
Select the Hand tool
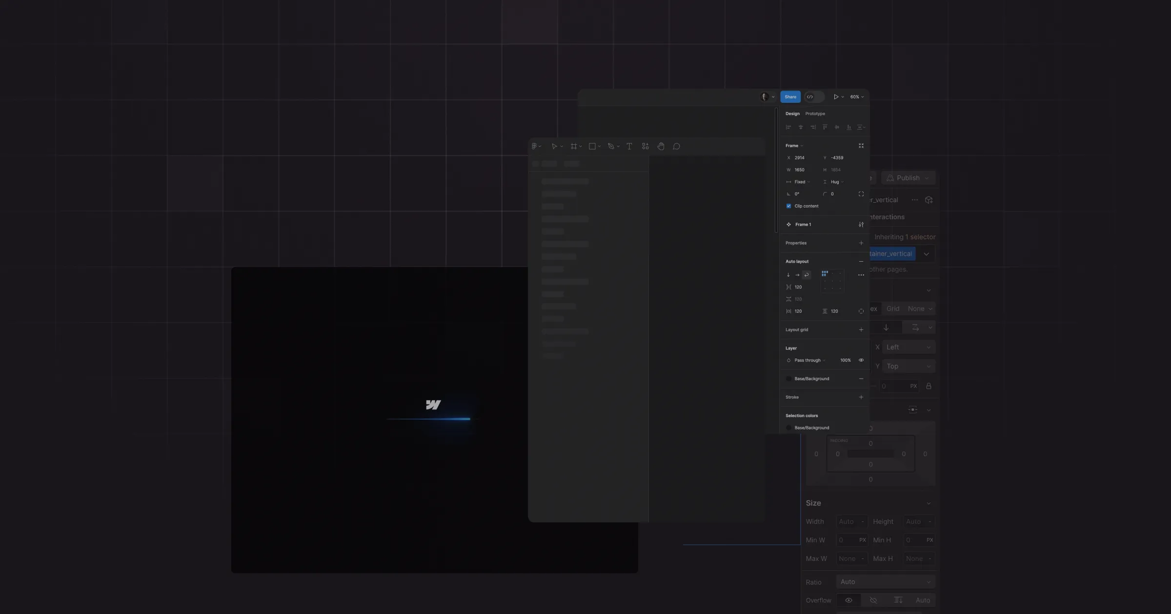point(661,146)
